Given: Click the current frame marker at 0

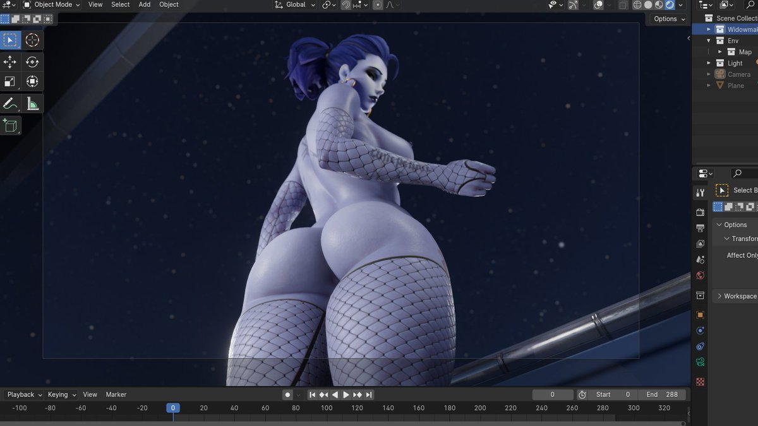Looking at the screenshot, I should (173, 408).
